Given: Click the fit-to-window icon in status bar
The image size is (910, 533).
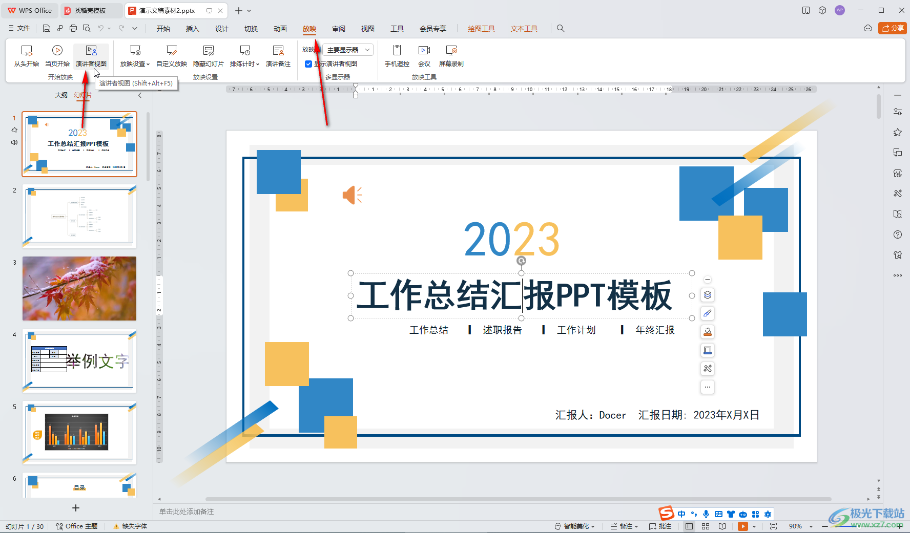Looking at the screenshot, I should 773,526.
